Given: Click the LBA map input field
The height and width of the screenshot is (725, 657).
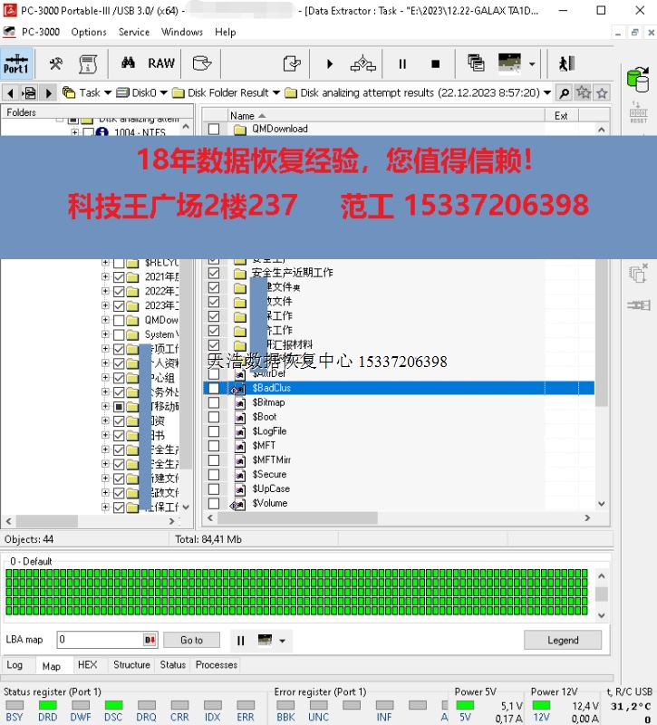Looking at the screenshot, I should click(x=100, y=640).
